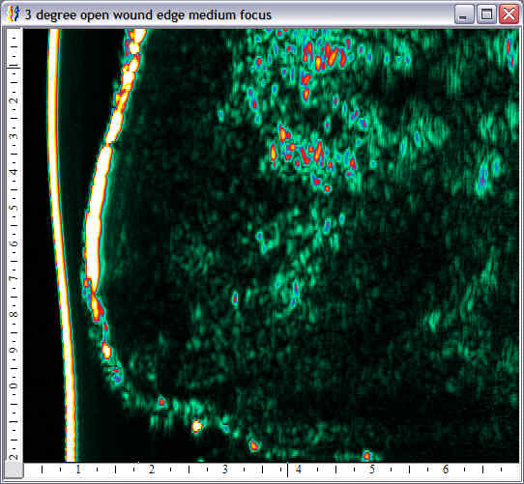Click the number 5 on vertical ruler
Viewport: 524px width, 484px height.
click(15, 208)
